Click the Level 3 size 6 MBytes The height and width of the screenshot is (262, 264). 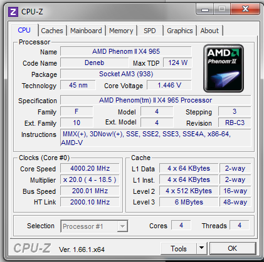pos(189,202)
